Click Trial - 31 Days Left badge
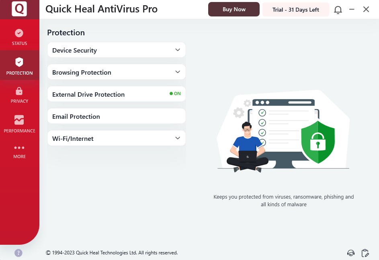 coord(296,9)
